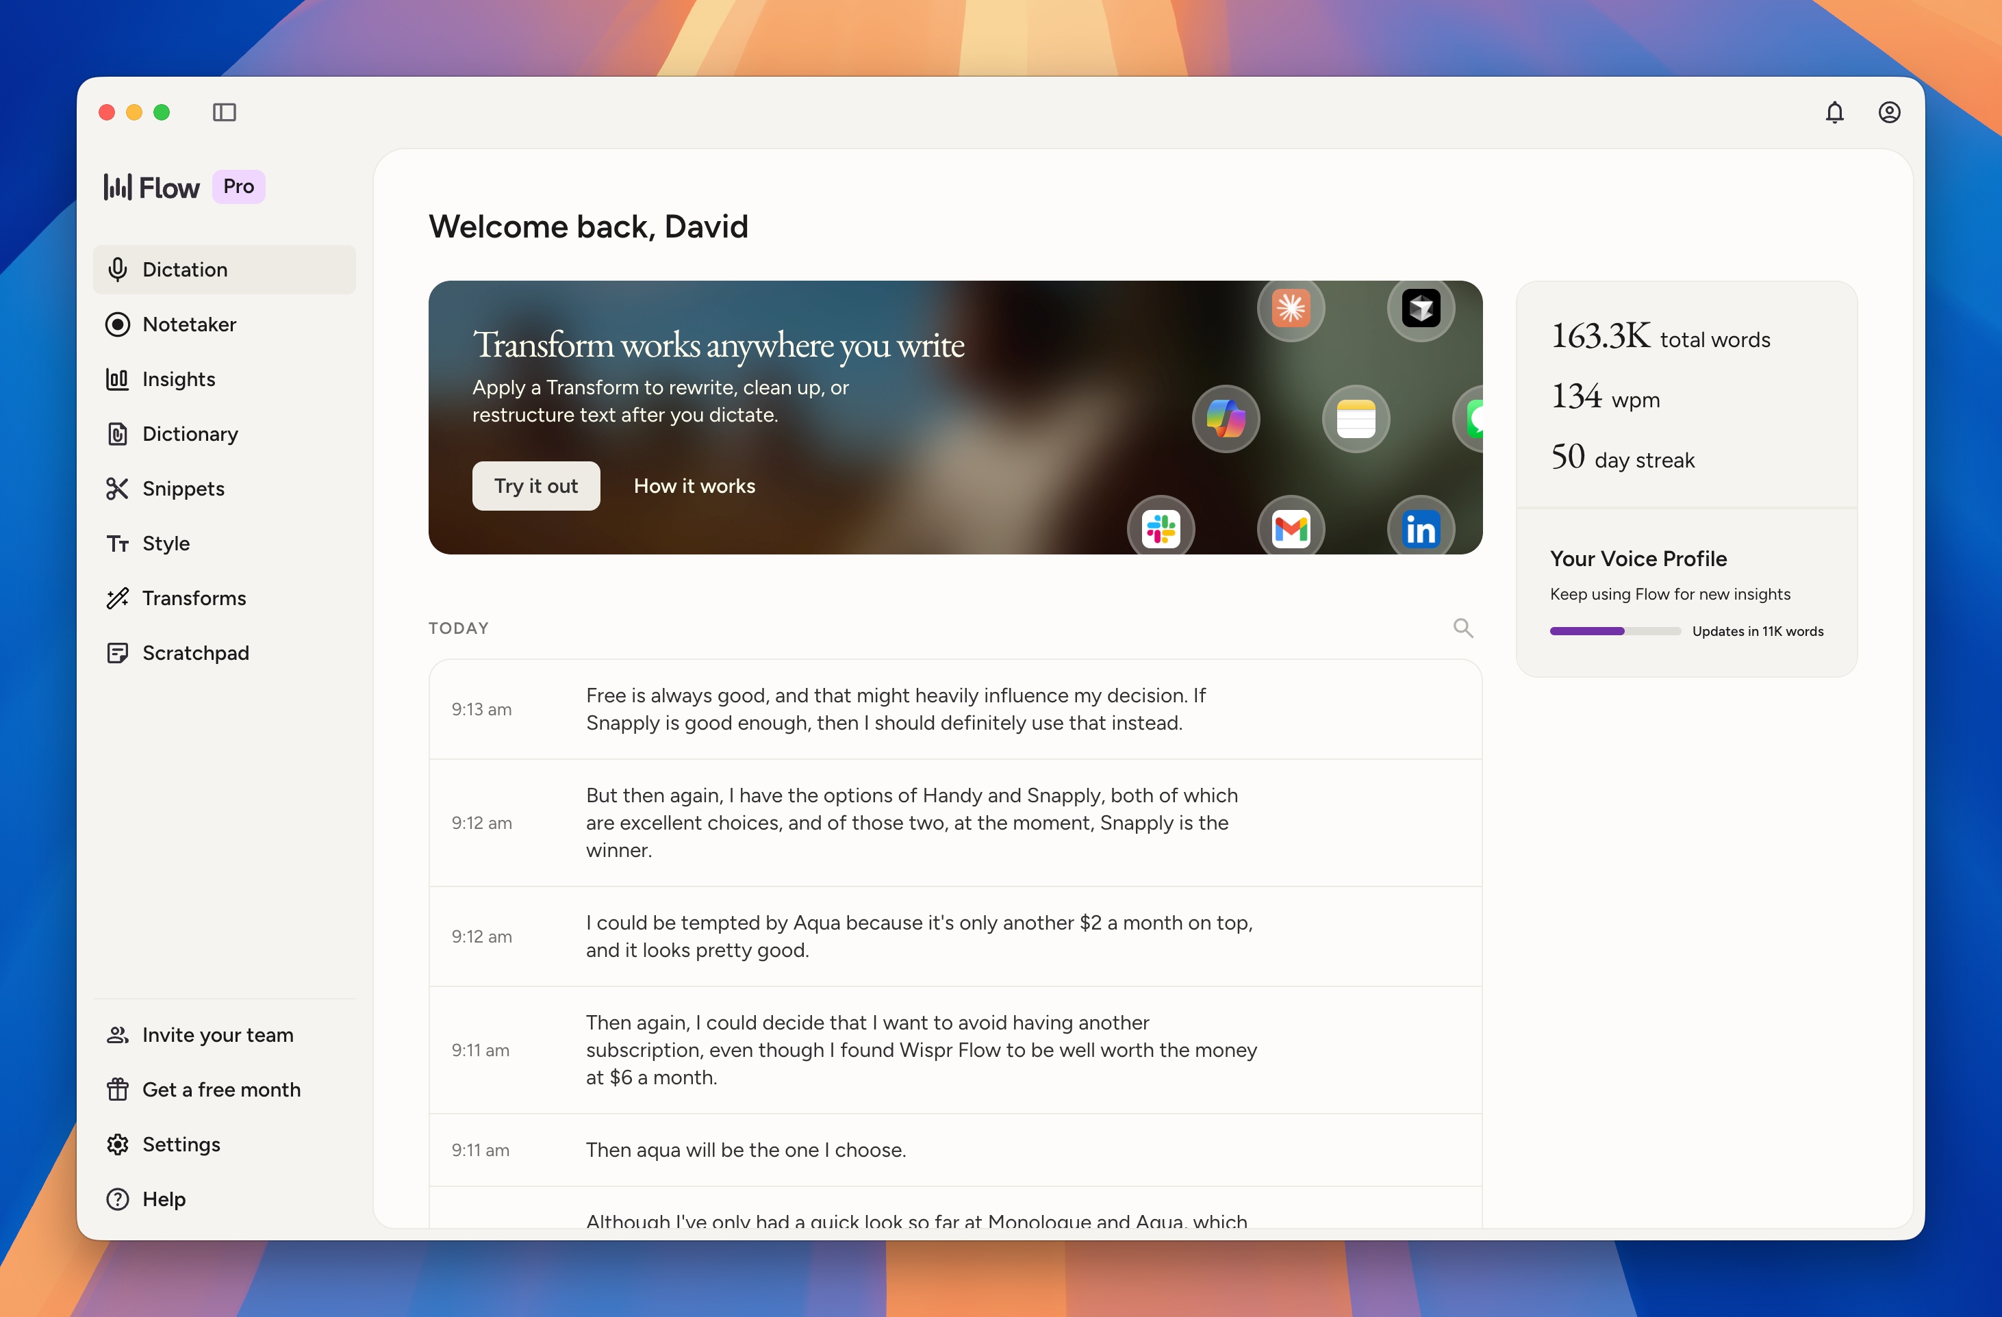Click '163.3K total words' stat
The width and height of the screenshot is (2002, 1317).
click(x=1660, y=336)
